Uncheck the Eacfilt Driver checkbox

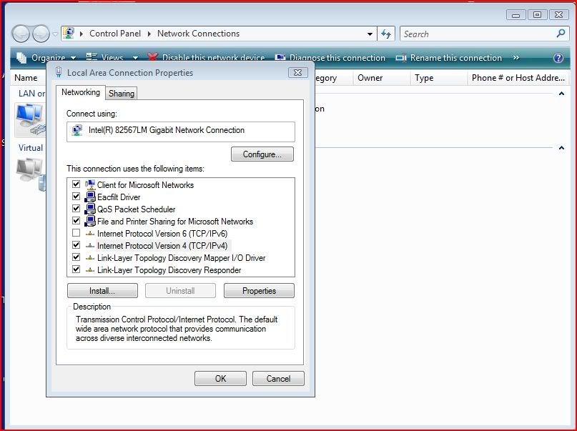click(x=77, y=197)
